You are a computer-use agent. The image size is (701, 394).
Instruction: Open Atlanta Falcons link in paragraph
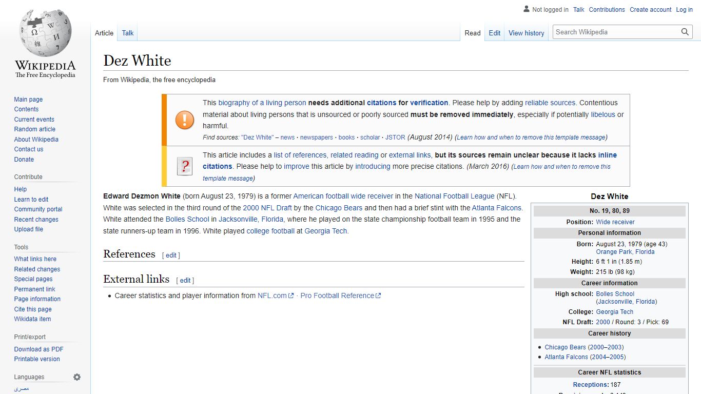497,208
